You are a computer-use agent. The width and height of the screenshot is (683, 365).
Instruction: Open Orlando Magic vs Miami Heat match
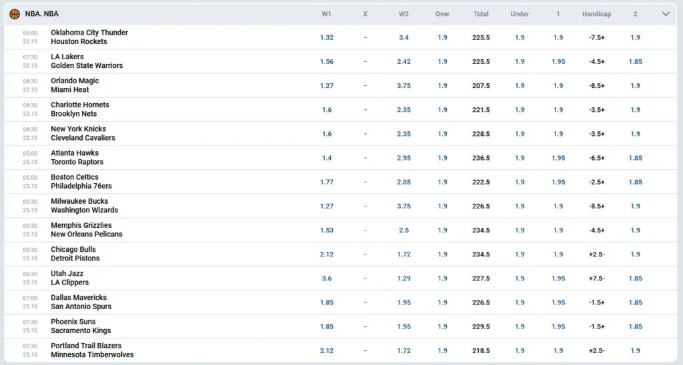(x=75, y=85)
